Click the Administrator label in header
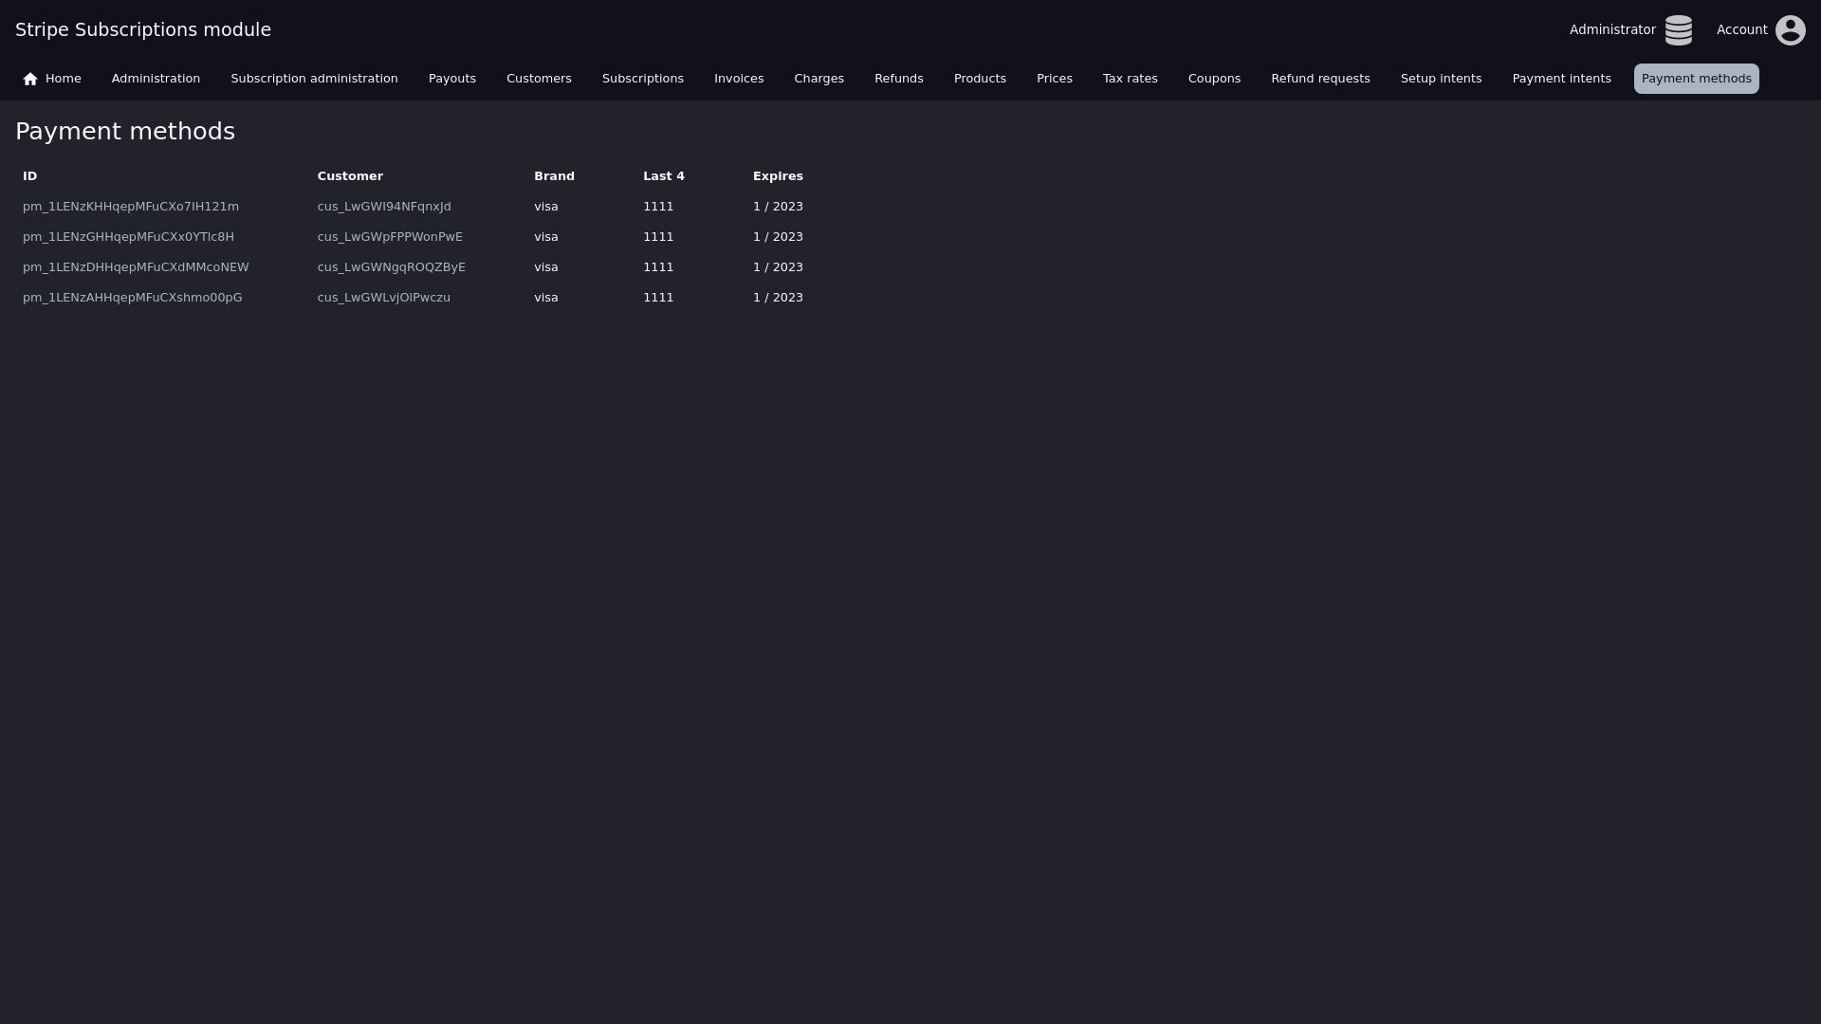The width and height of the screenshot is (1821, 1024). pos(1611,30)
